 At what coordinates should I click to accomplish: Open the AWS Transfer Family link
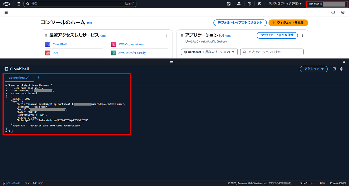(132, 53)
